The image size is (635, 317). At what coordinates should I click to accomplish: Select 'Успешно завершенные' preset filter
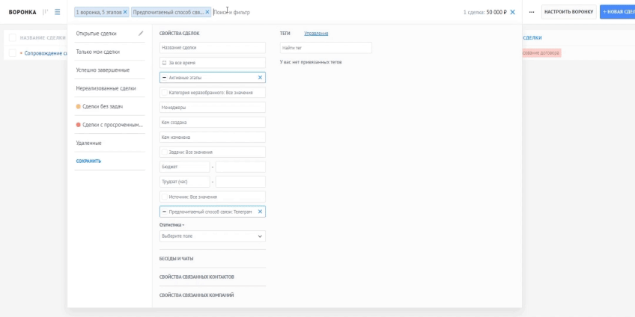[x=103, y=70]
